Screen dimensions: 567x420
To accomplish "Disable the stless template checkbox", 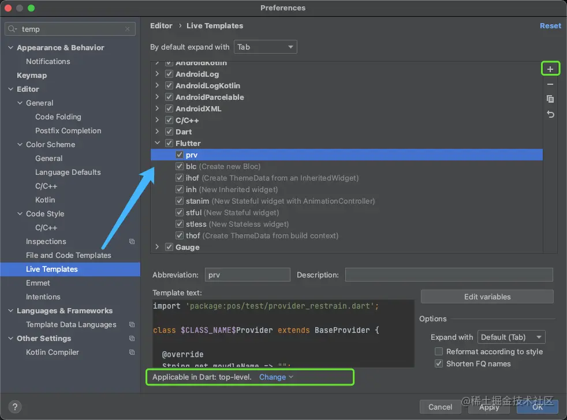I will point(180,224).
